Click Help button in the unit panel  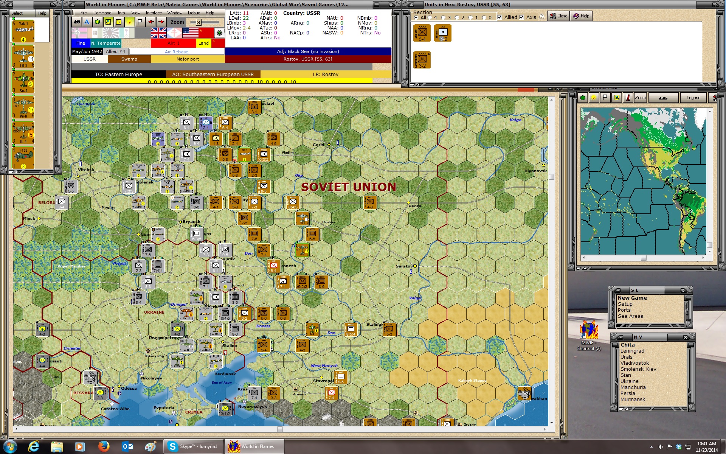(42, 13)
